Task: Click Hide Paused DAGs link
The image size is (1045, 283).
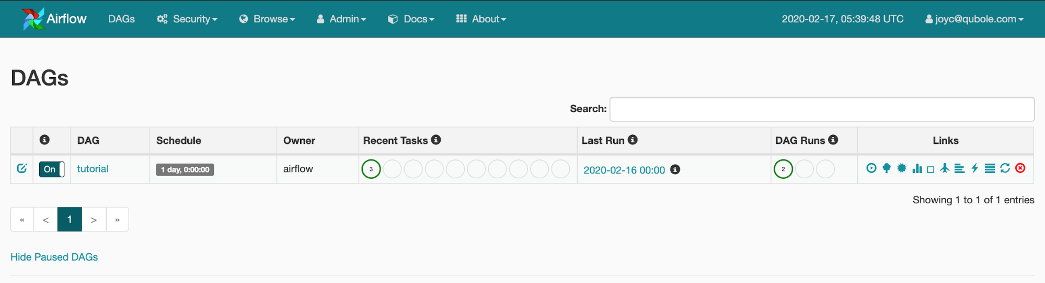Action: point(54,257)
